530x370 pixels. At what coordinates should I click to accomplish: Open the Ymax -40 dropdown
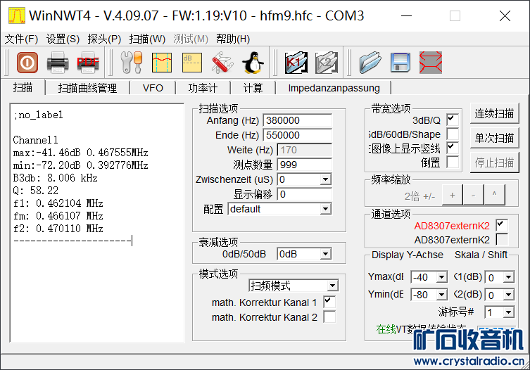pos(441,277)
